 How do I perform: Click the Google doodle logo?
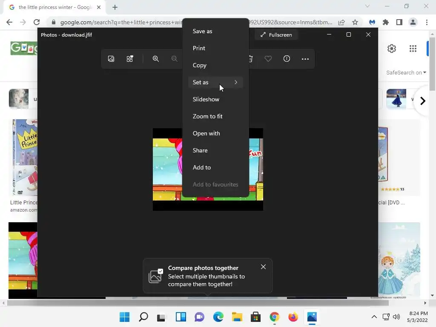tap(24, 48)
